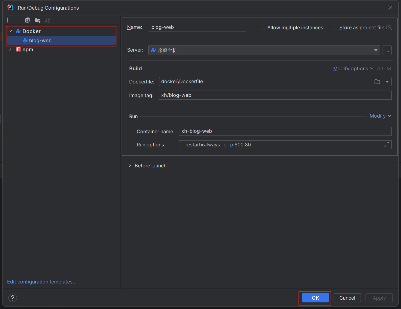
Task: Click the Create New Folder icon
Action: (x=37, y=20)
